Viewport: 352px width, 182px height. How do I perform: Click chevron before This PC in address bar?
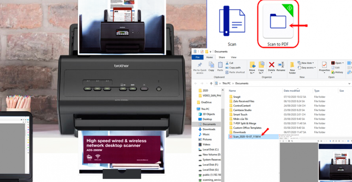[x=220, y=83]
